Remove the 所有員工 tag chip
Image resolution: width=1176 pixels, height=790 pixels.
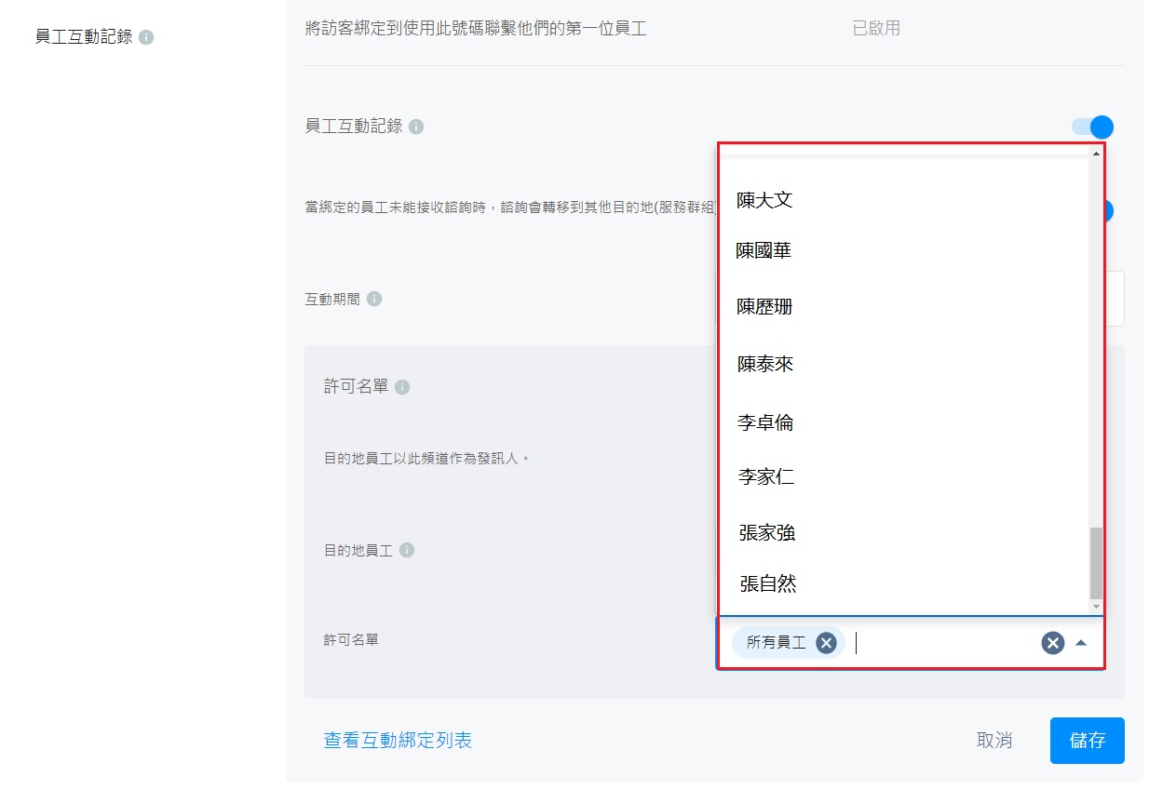click(x=826, y=643)
